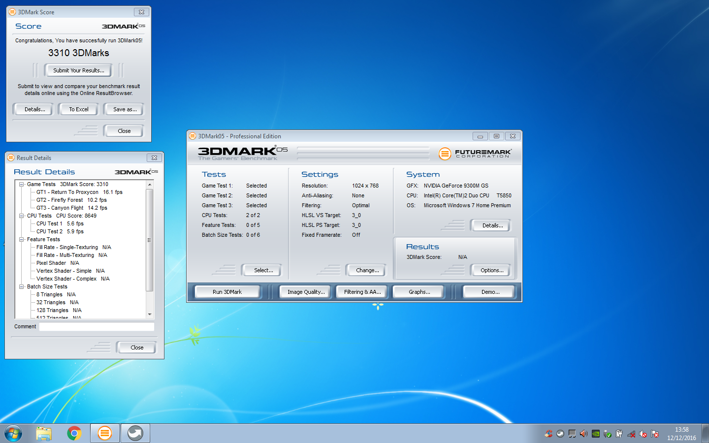Screen dimensions: 709x443
Task: Open the network connection tray icon
Action: tap(631, 434)
